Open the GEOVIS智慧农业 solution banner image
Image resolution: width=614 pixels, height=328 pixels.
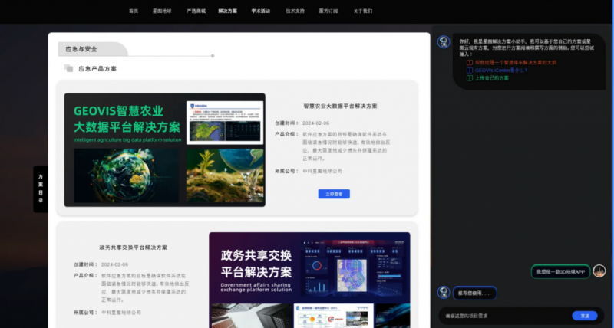coord(164,149)
